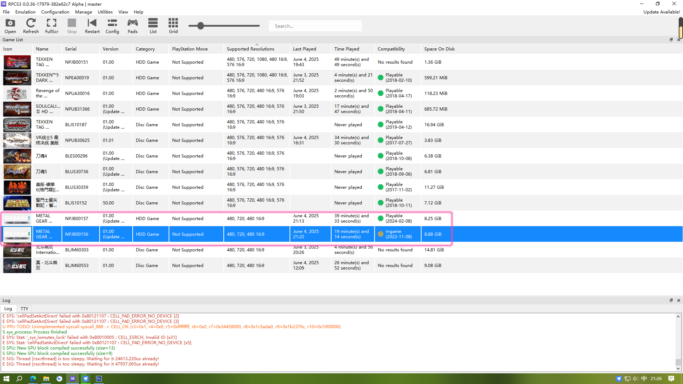Open the Manage menu
683x384 pixels.
[x=84, y=12]
